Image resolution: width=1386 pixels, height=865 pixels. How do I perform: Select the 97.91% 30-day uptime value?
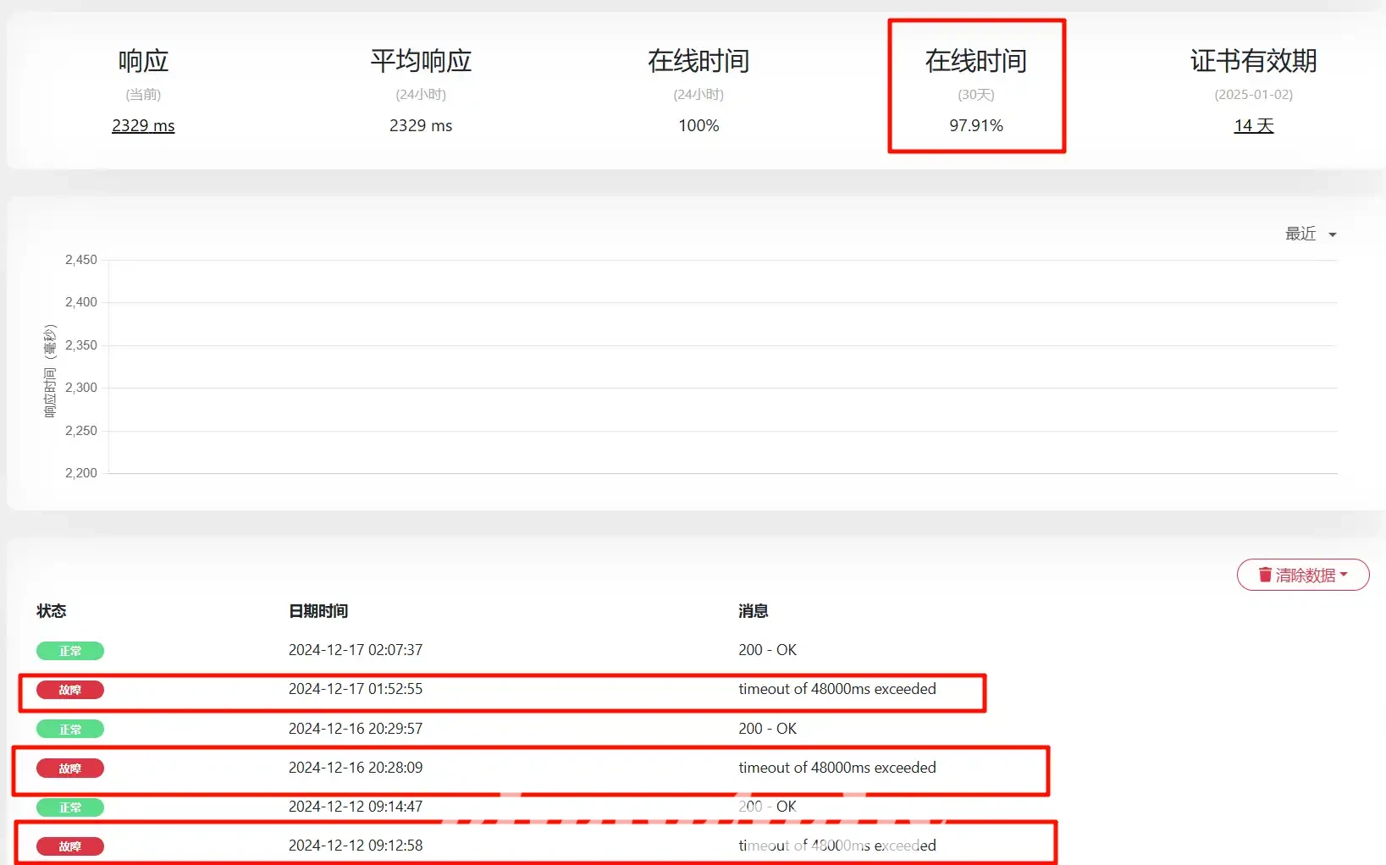click(975, 125)
